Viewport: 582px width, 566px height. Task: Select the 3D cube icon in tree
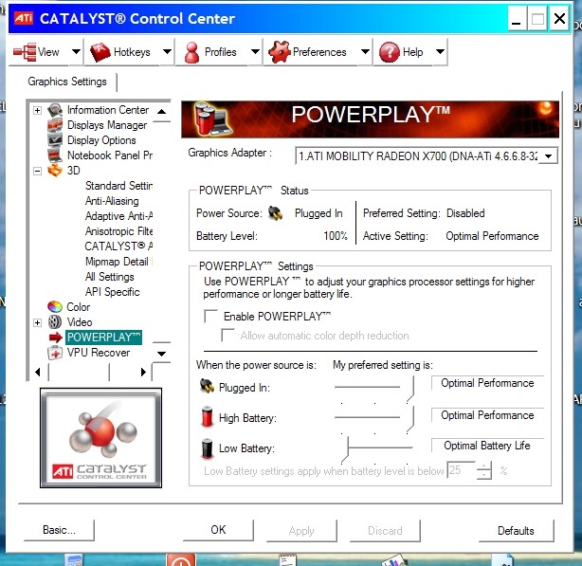click(x=56, y=171)
